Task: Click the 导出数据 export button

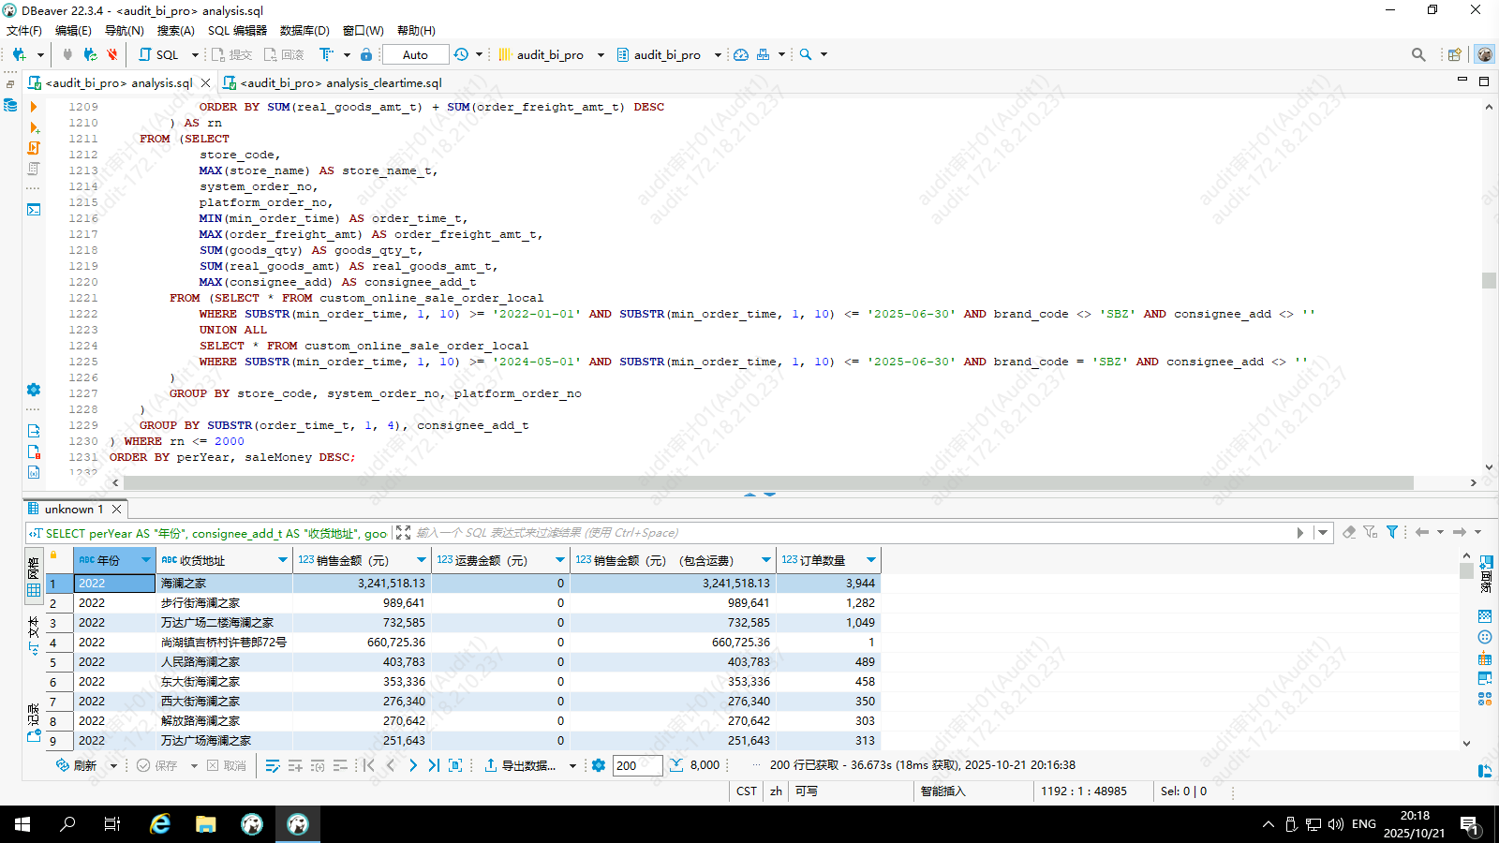Action: 520,765
